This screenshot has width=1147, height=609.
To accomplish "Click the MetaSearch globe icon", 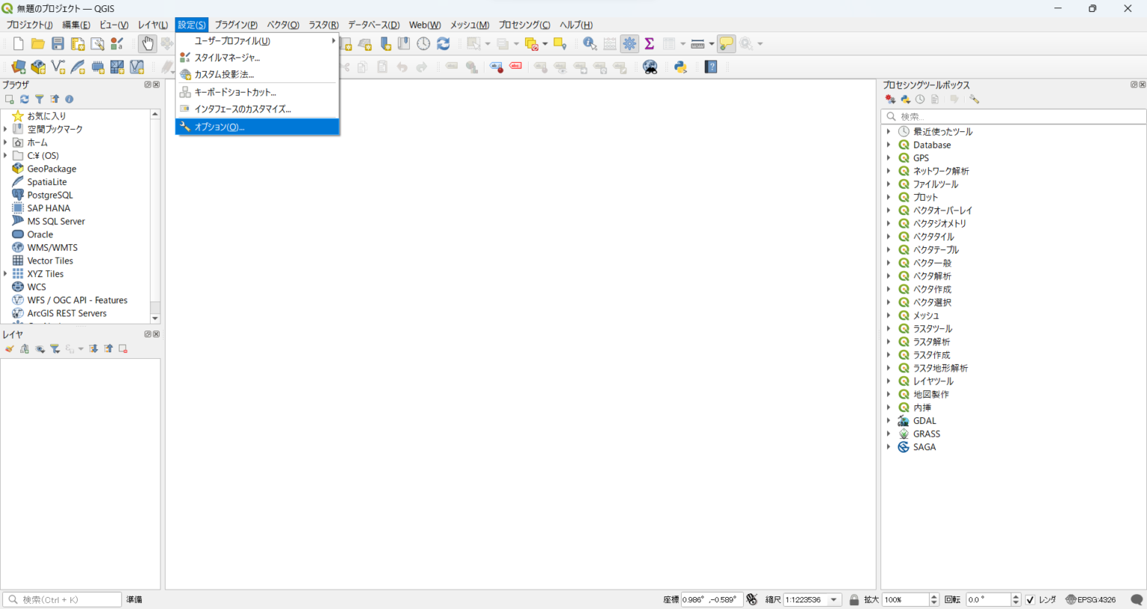I will (x=650, y=67).
